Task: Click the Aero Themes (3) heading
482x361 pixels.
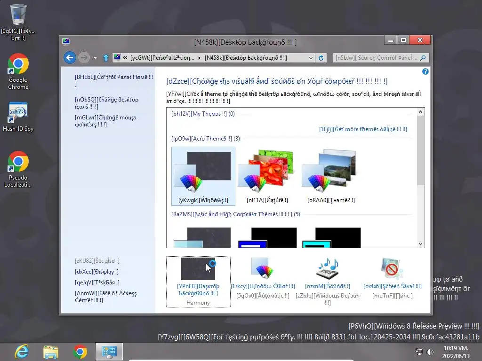Action: [206, 139]
